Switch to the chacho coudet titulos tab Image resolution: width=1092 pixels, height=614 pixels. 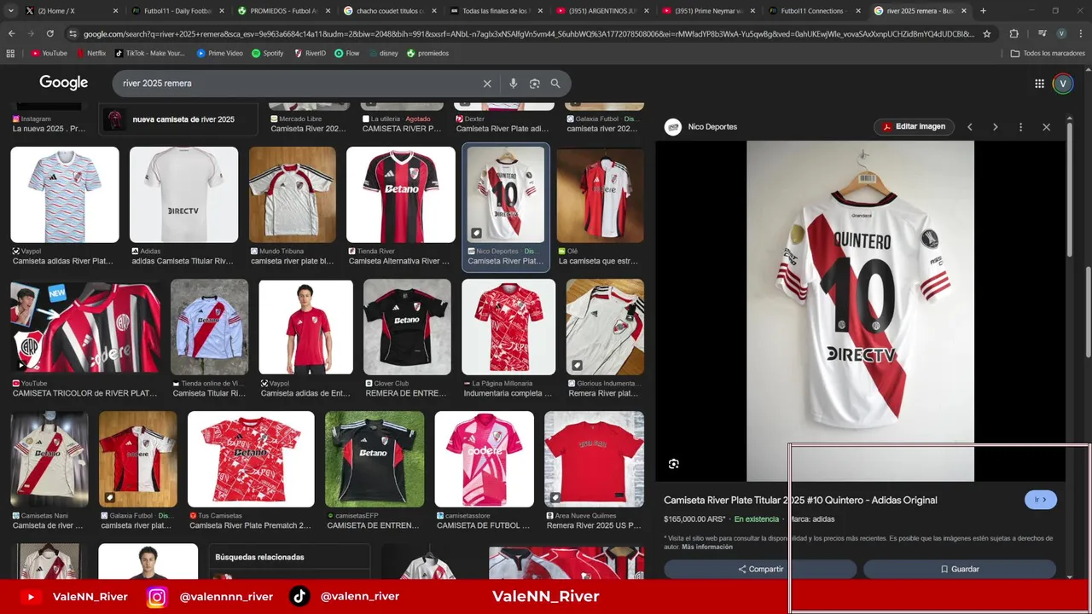coord(390,11)
